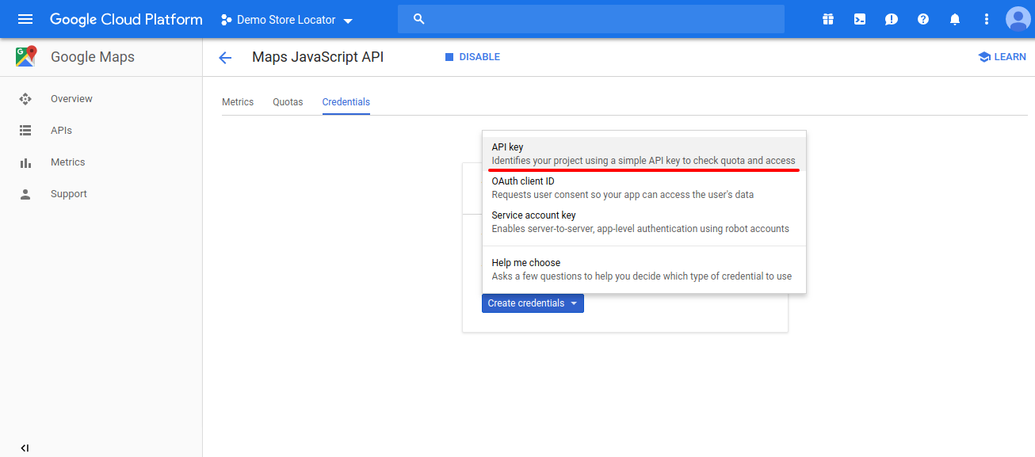Image resolution: width=1035 pixels, height=457 pixels.
Task: Click the DISABLE API button
Action: (472, 57)
